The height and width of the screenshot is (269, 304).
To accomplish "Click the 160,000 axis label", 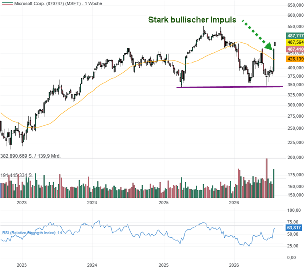I will tap(296, 187).
